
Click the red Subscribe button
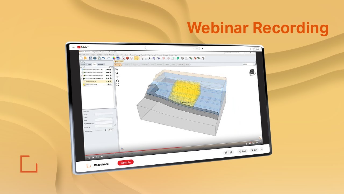[126, 162]
